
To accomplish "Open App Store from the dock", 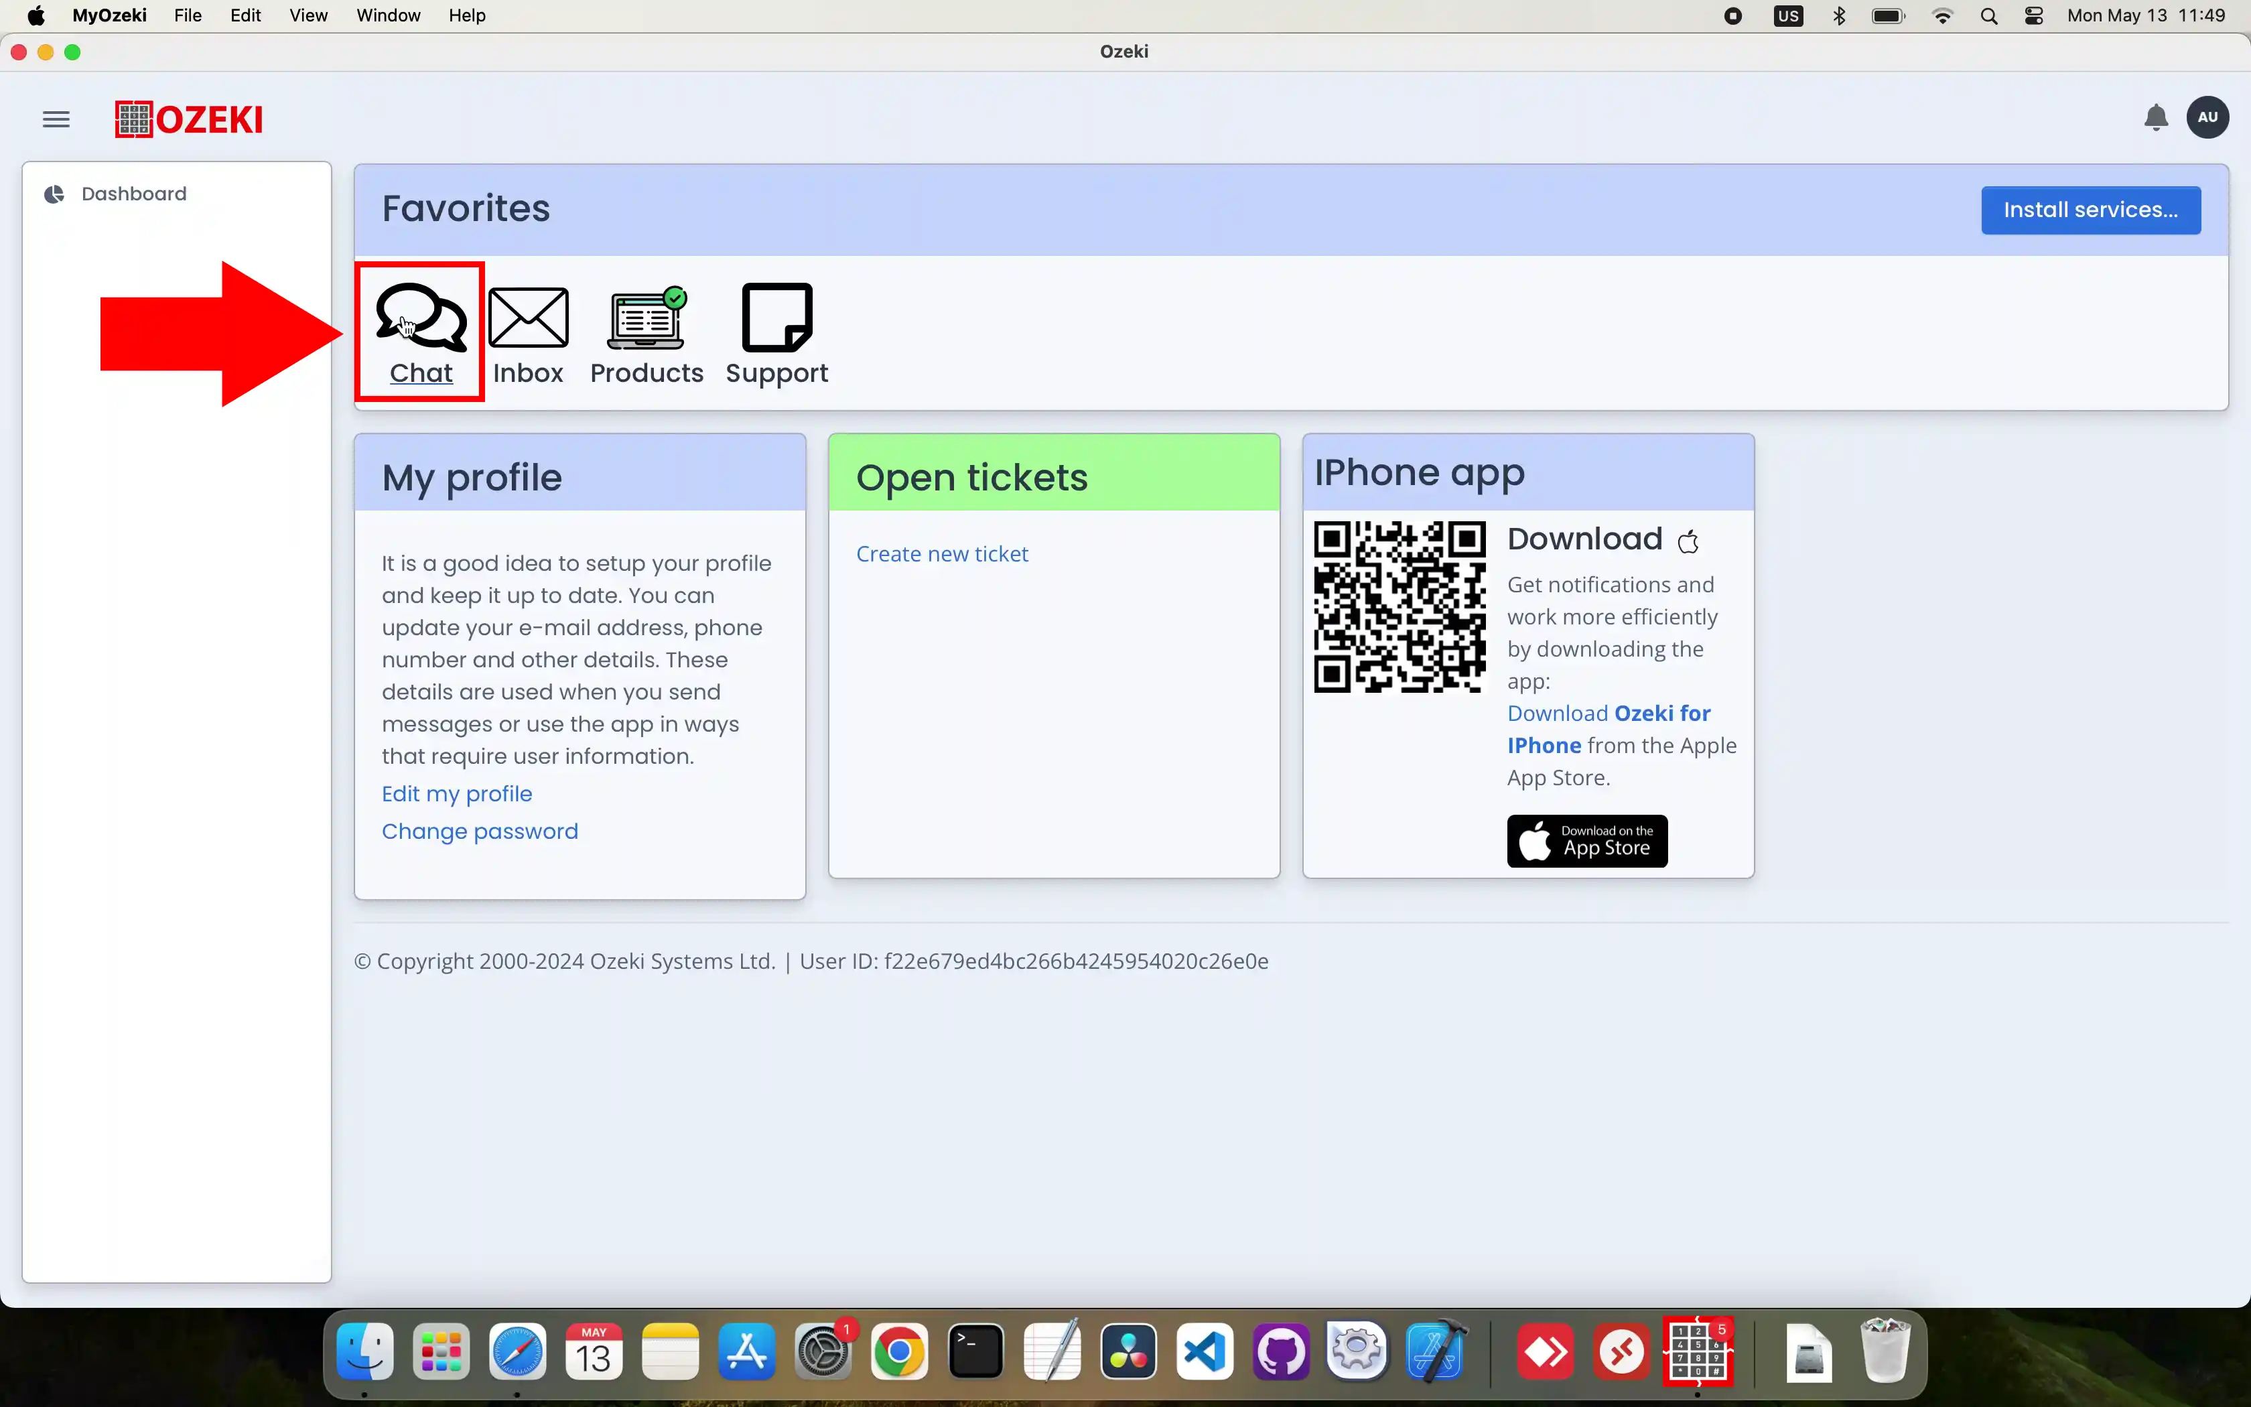I will [x=746, y=1352].
